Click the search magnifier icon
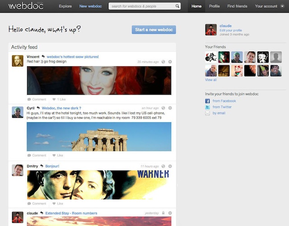The height and width of the screenshot is (226, 289). (177, 6)
